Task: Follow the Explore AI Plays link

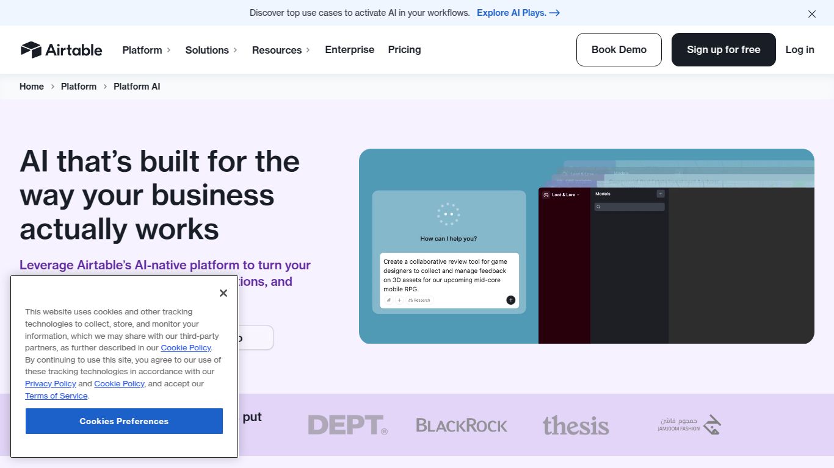Action: 518,13
